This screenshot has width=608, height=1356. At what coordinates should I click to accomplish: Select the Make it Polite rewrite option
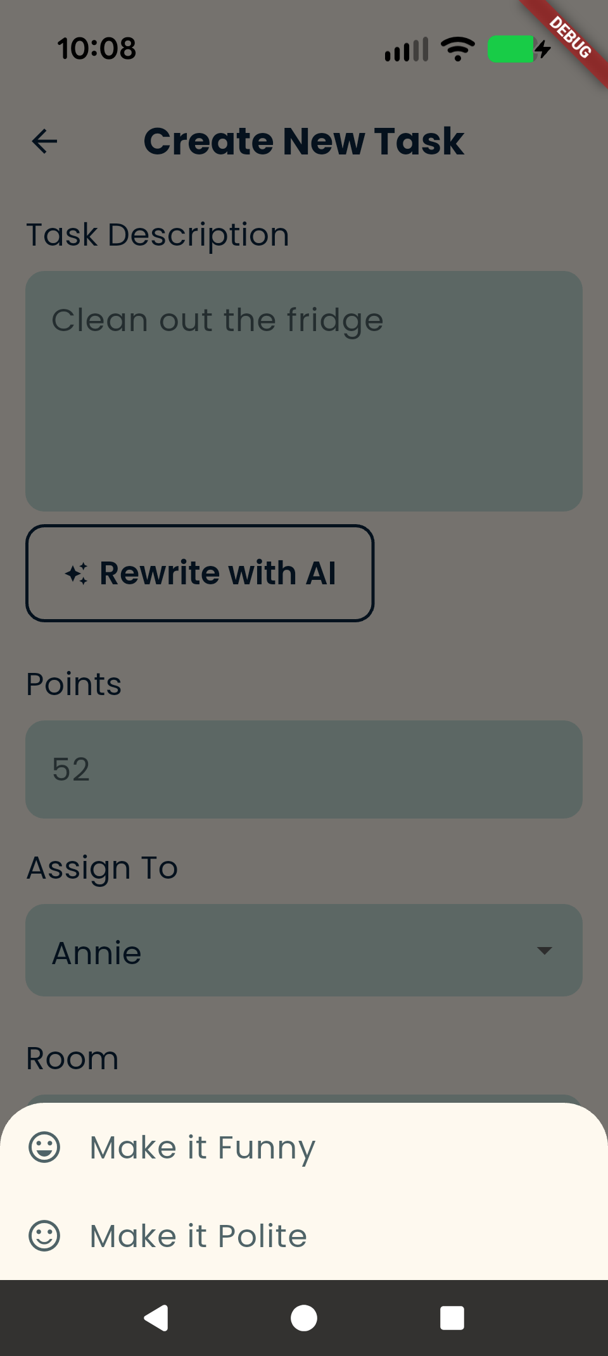pos(198,1235)
